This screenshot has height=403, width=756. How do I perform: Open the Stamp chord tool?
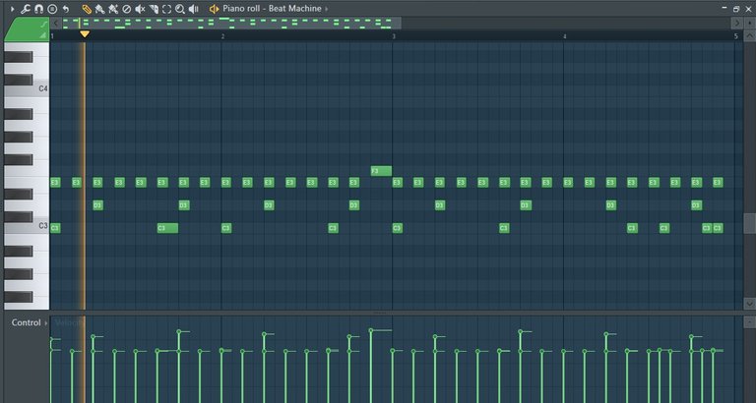[x=52, y=9]
